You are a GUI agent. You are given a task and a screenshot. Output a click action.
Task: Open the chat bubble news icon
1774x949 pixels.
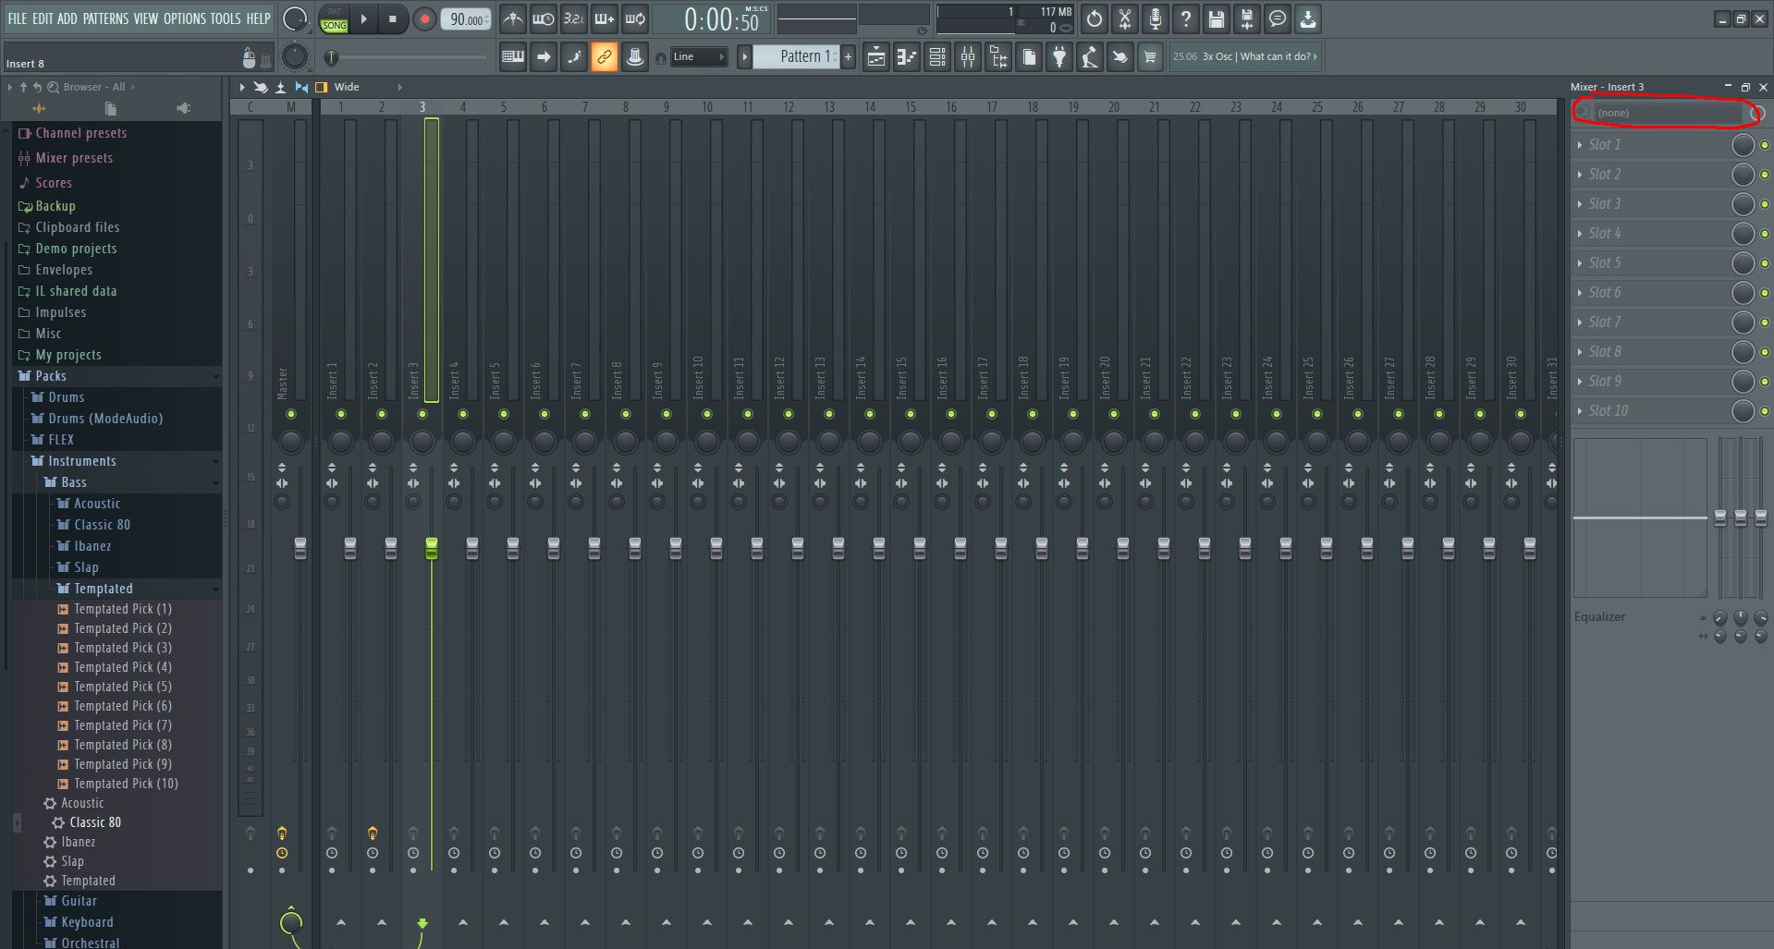(1278, 18)
